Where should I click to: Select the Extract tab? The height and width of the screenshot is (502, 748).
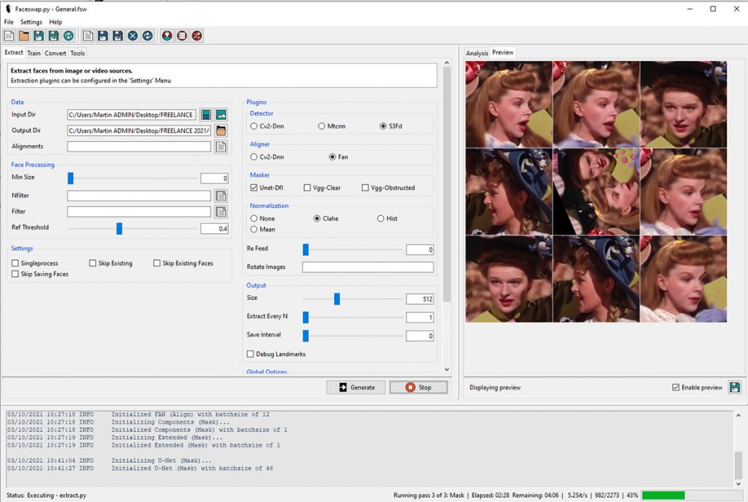(14, 52)
